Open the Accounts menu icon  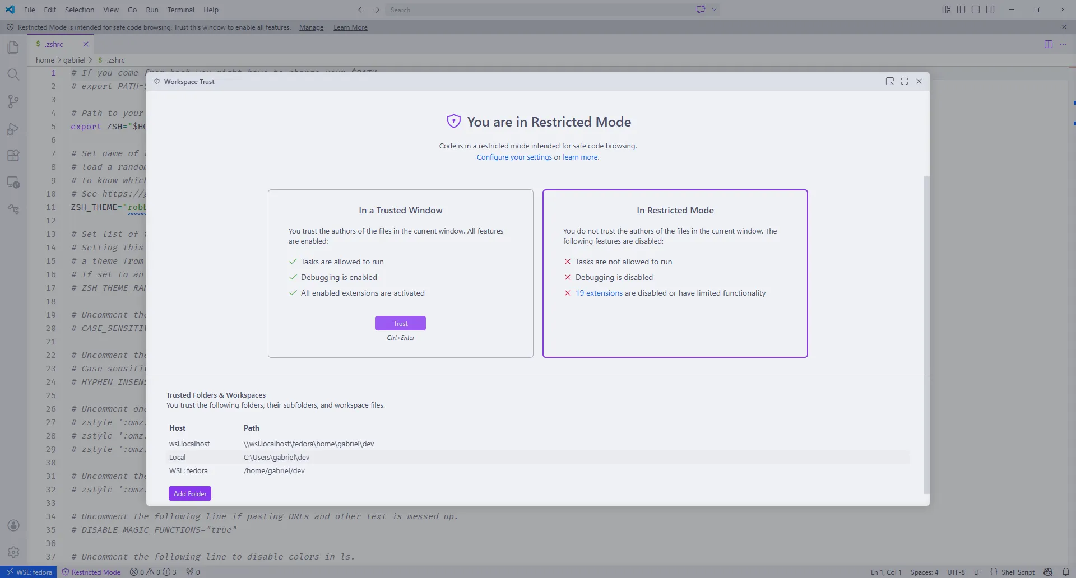click(13, 525)
